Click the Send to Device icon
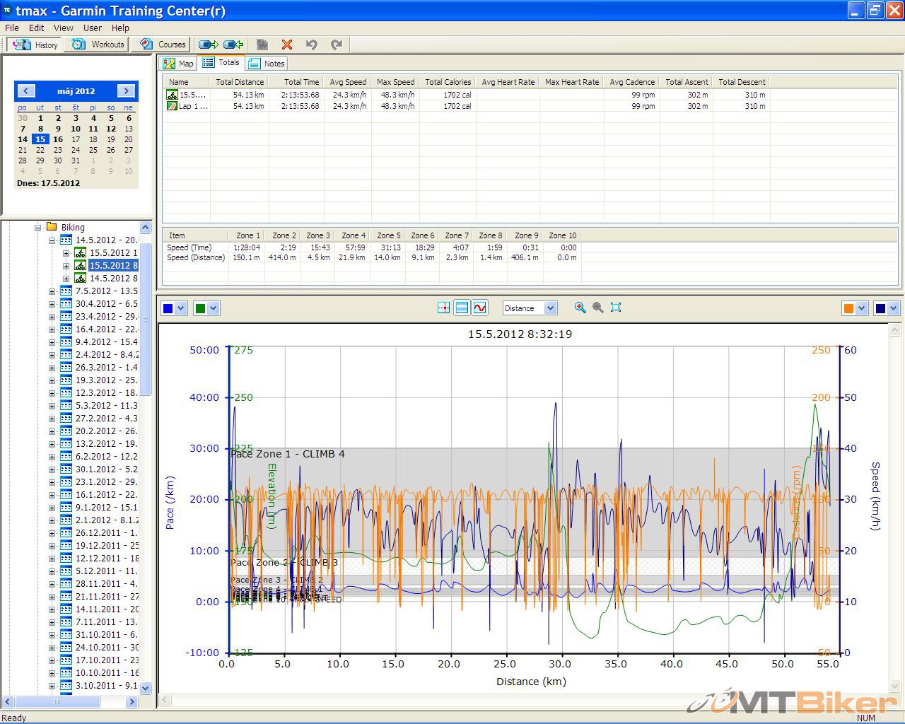 click(208, 45)
